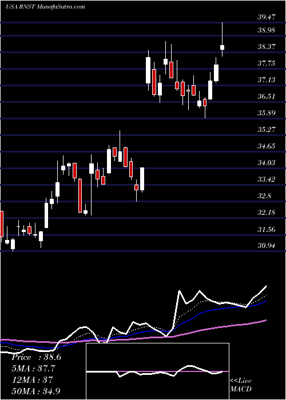The height and width of the screenshot is (400, 286).
Task: Click the 34.03 price axis label
Action: pos(267,163)
